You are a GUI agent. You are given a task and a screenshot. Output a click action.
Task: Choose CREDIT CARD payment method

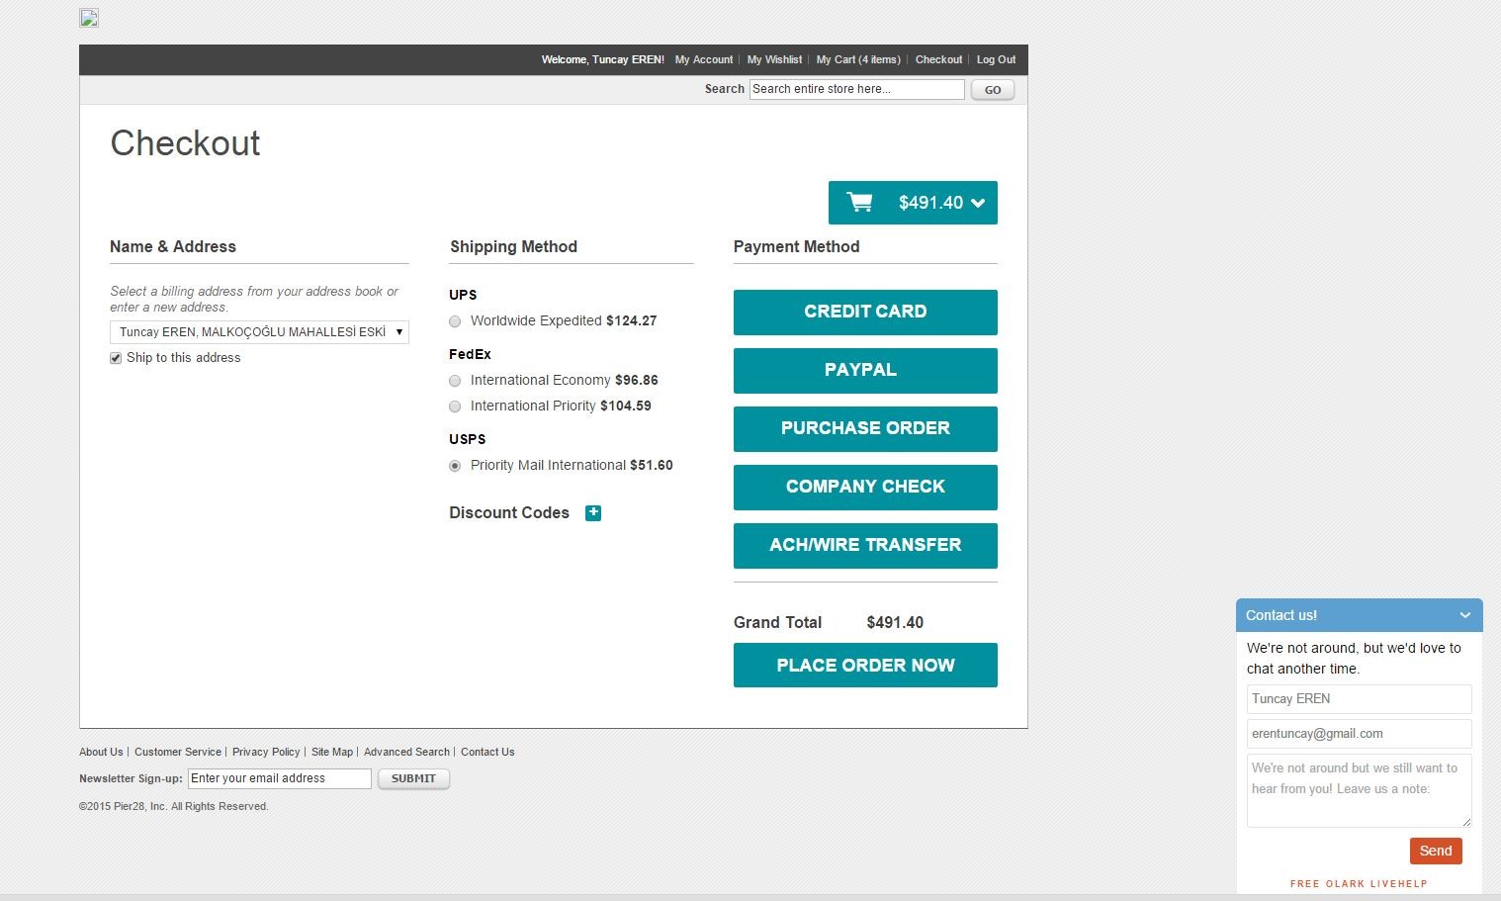click(x=865, y=313)
